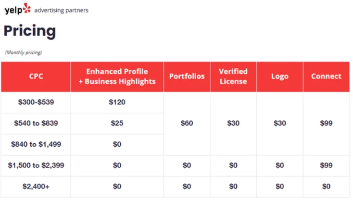Select the CPC column header
Image resolution: width=353 pixels, height=200 pixels.
(x=36, y=76)
